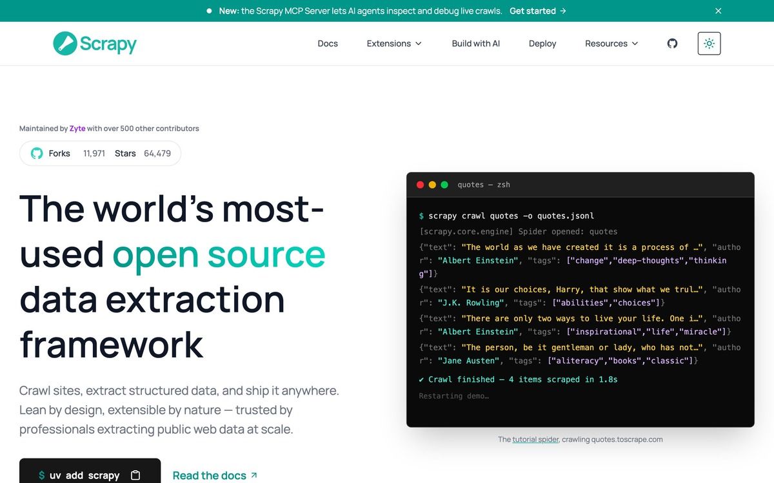Screen dimensions: 774x483
Task: Click the Spider opened: quotes log line
Action: click(x=518, y=231)
